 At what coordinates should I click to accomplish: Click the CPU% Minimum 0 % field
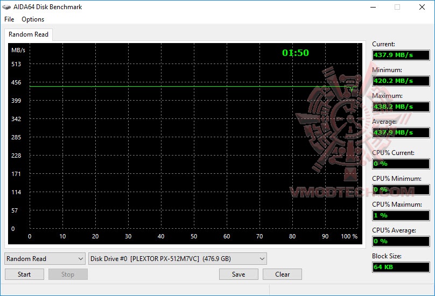click(x=401, y=189)
